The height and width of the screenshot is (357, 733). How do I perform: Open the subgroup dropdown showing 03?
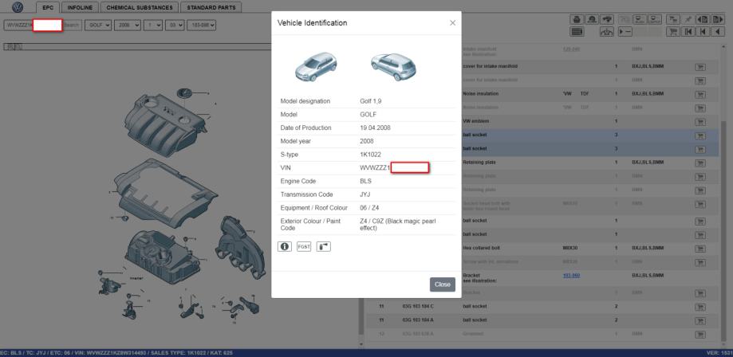coord(175,25)
